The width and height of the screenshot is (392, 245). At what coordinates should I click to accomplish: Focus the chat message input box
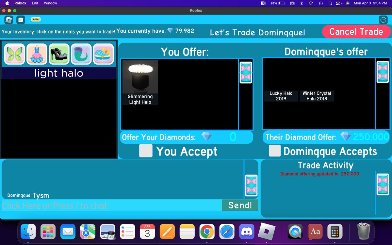112,205
